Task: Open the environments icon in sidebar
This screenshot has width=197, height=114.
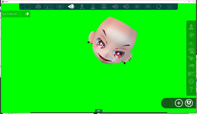Action: (x=191, y=43)
